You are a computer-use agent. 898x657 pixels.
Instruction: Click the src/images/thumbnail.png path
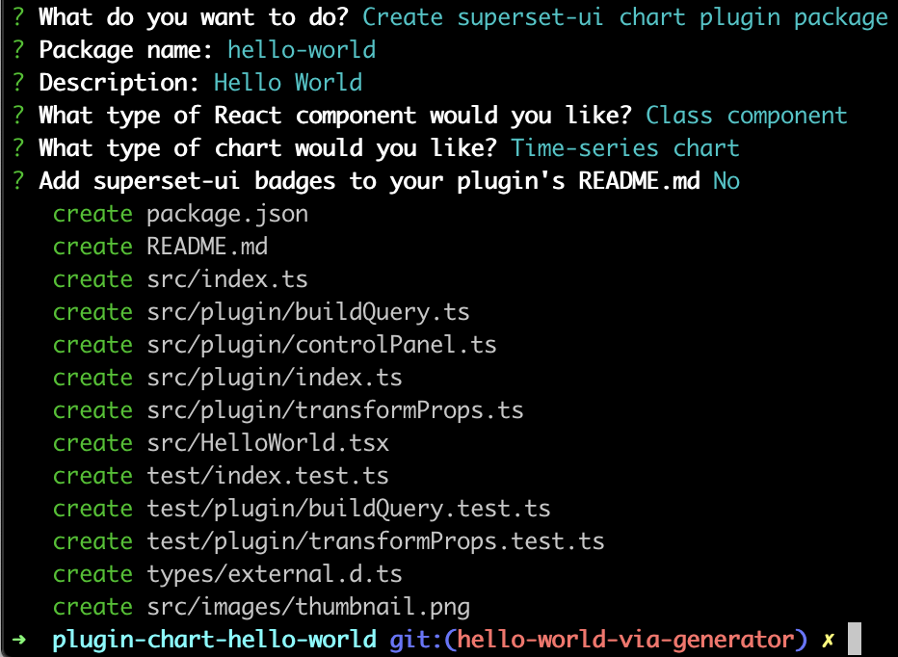tap(308, 607)
